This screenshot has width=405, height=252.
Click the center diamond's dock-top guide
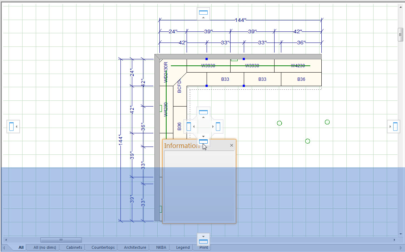click(203, 113)
